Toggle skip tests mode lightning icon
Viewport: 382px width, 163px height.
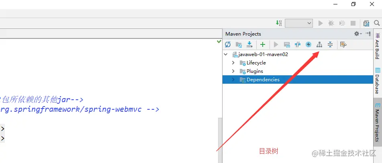[308, 44]
